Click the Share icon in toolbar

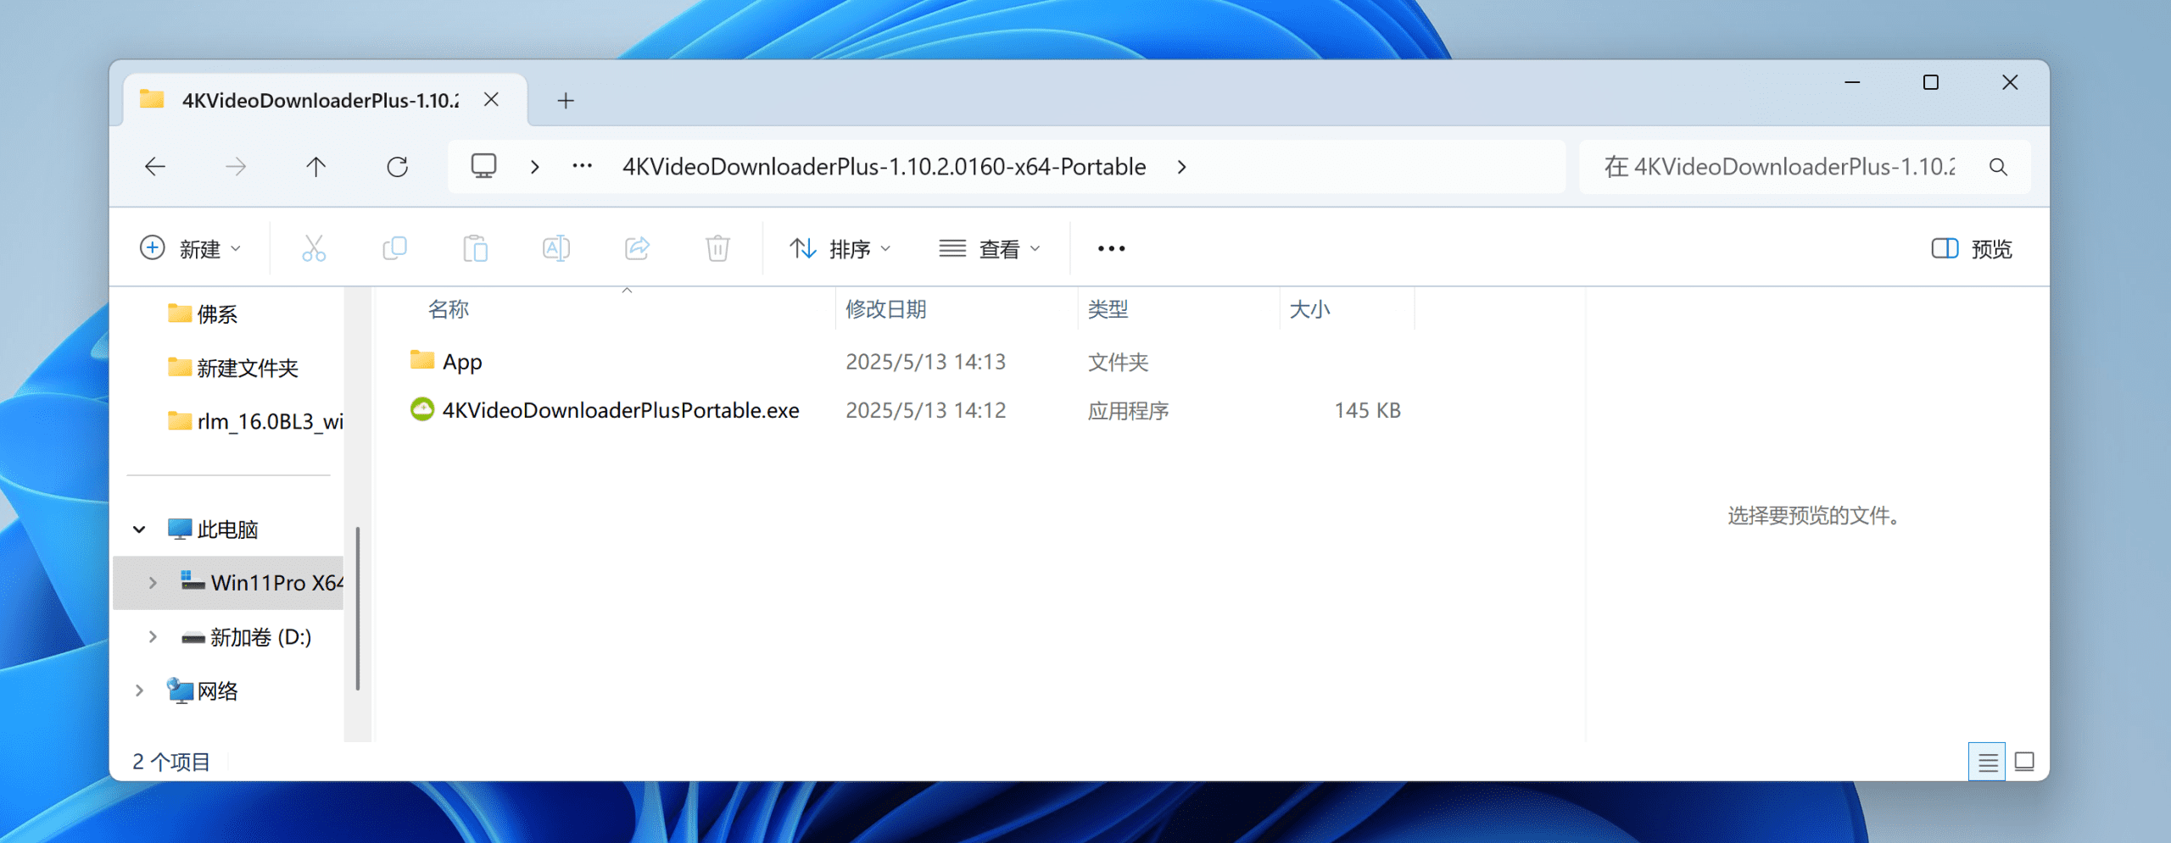pyautogui.click(x=637, y=248)
